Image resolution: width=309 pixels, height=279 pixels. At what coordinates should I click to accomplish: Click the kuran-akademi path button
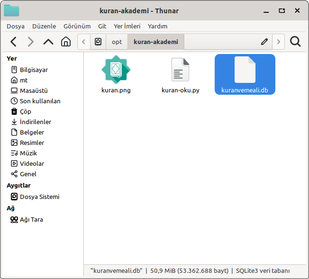(156, 42)
